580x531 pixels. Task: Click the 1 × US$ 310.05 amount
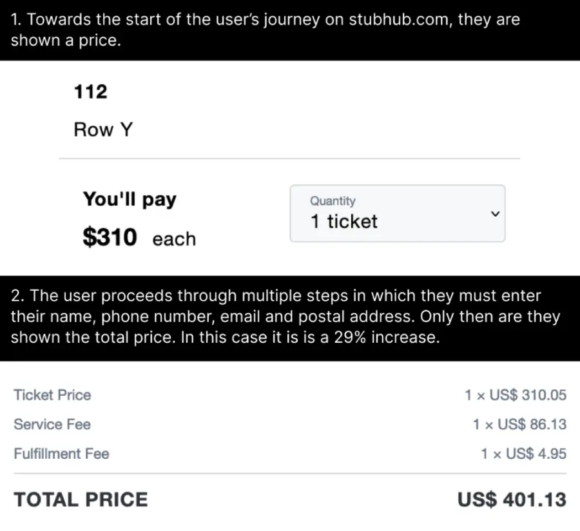pyautogui.click(x=516, y=395)
